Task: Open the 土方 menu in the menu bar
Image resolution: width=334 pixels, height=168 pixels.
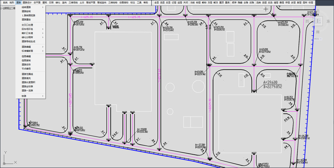Action: click(x=82, y=3)
